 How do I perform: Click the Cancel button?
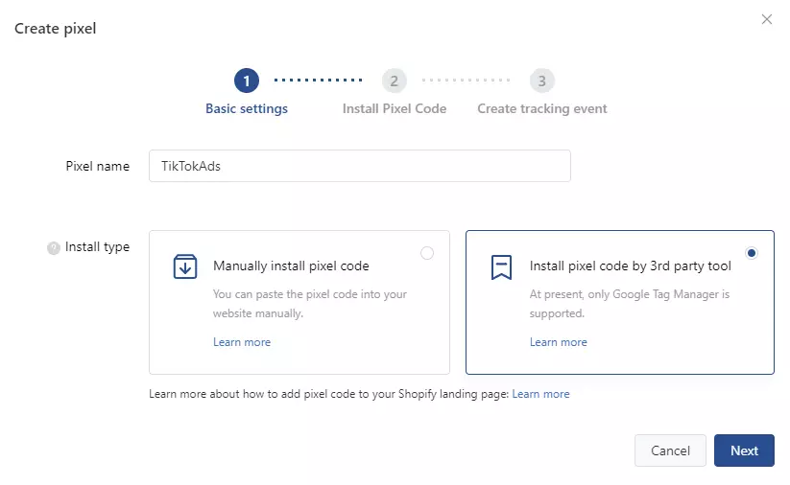[x=670, y=450]
